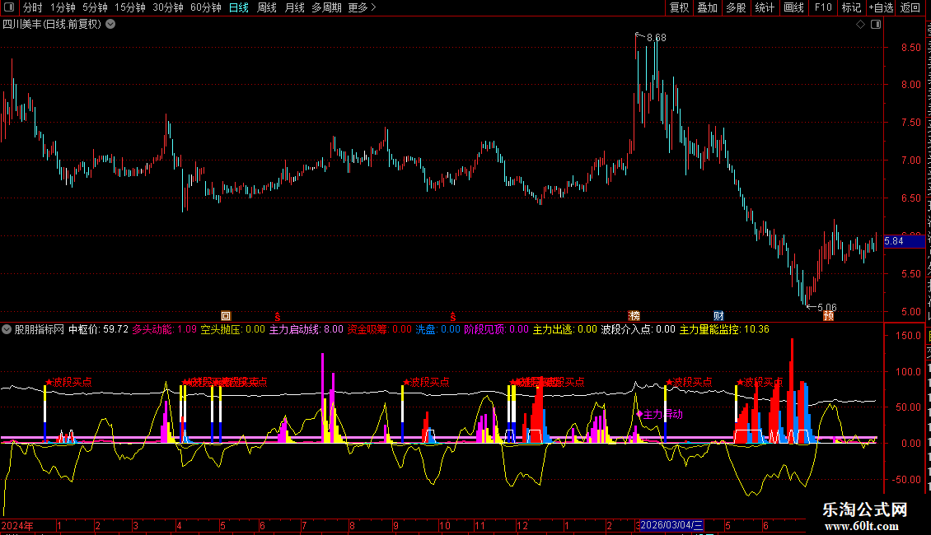Switch to 月线 monthly chart
931x535 pixels.
tap(294, 7)
